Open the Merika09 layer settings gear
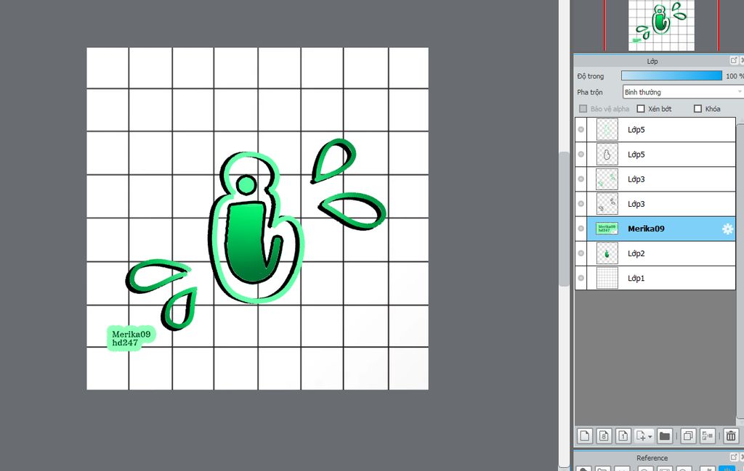Viewport: 744px width, 471px height. [727, 229]
